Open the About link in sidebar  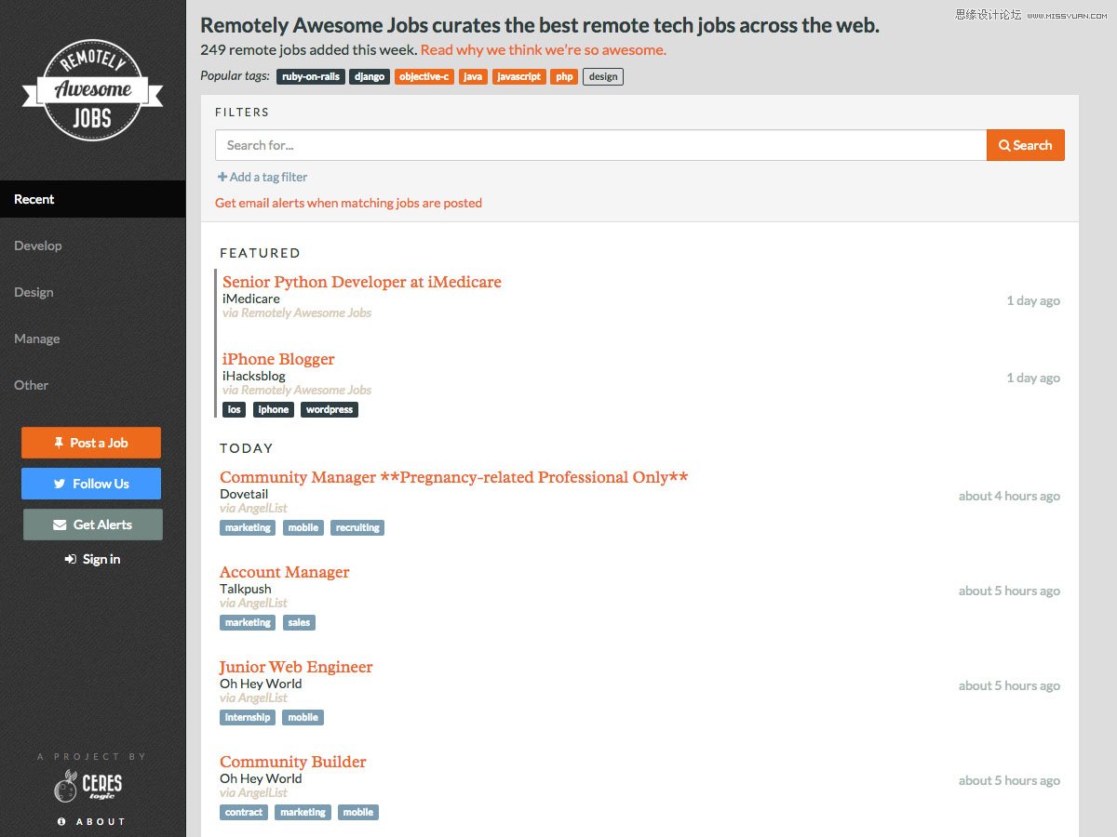click(x=92, y=821)
